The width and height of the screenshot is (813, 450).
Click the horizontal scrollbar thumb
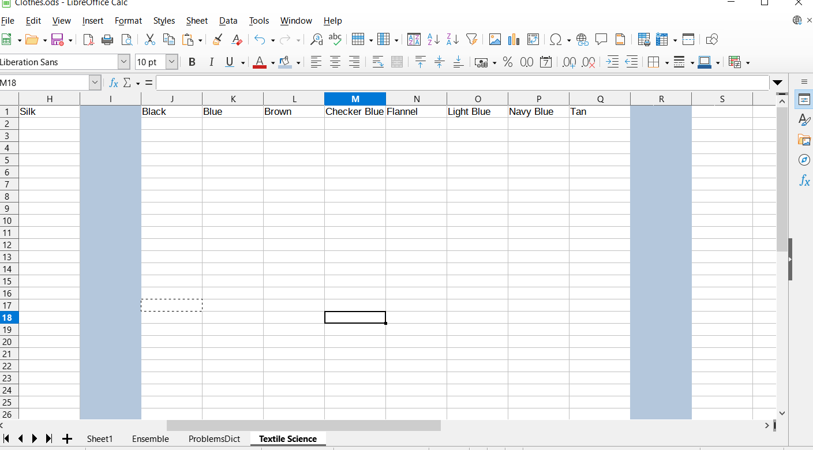click(304, 425)
